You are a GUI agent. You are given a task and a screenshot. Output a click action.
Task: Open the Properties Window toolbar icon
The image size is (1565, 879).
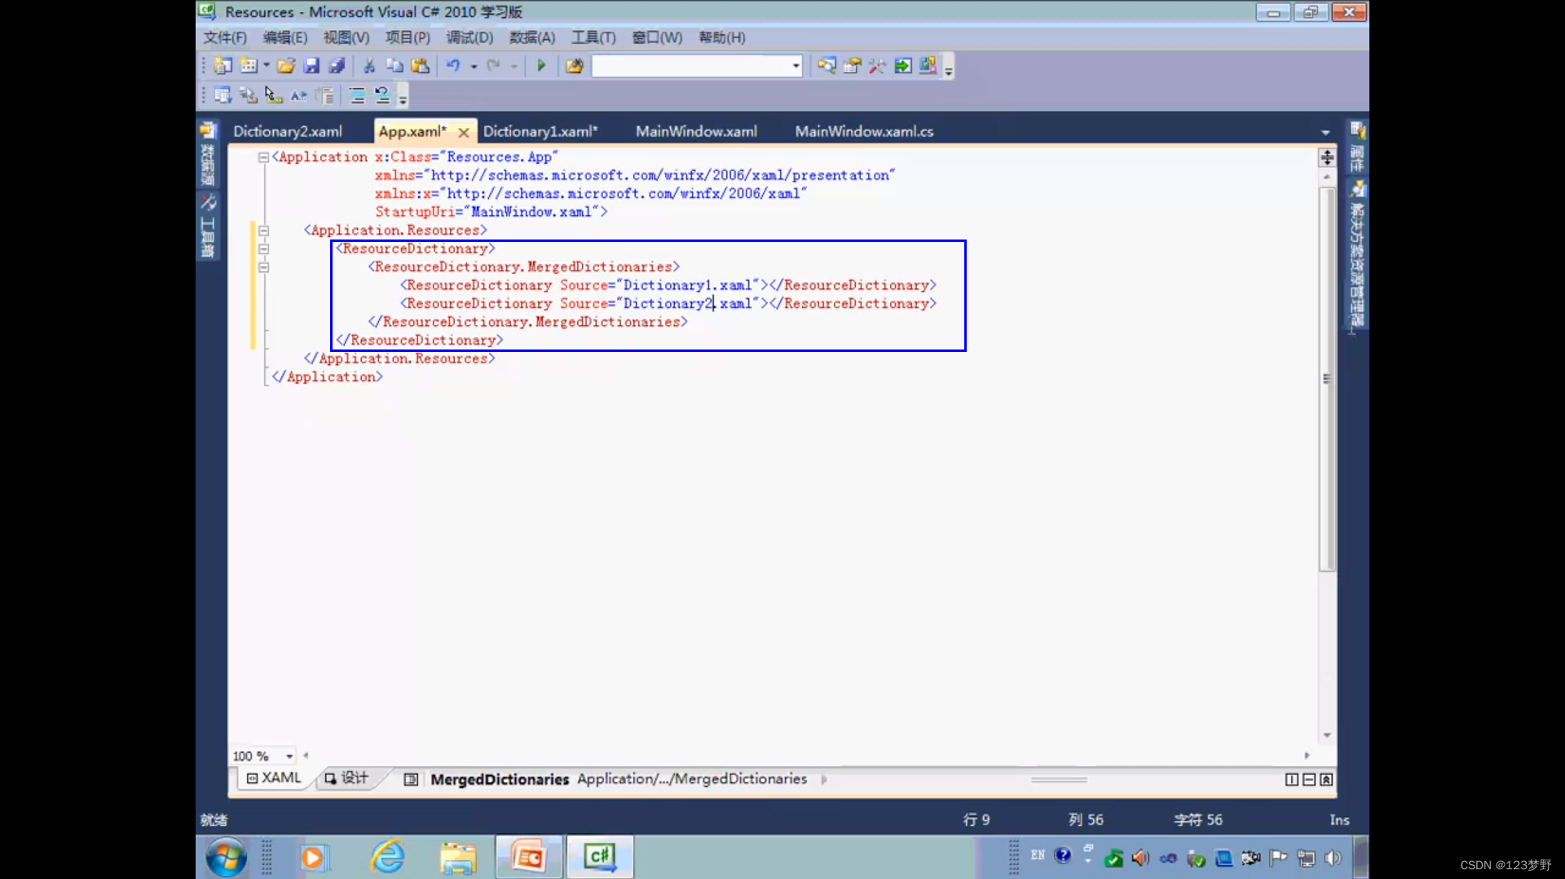tap(852, 66)
